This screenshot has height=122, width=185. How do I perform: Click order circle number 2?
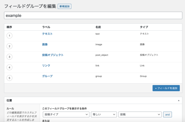[x=9, y=46]
